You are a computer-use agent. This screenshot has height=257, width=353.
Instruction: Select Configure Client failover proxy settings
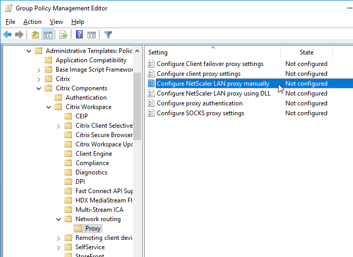click(210, 64)
